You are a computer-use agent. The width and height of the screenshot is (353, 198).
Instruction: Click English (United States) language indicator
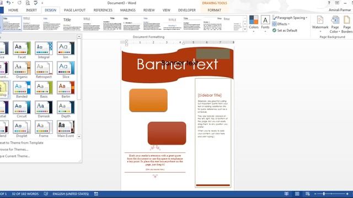click(x=71, y=194)
